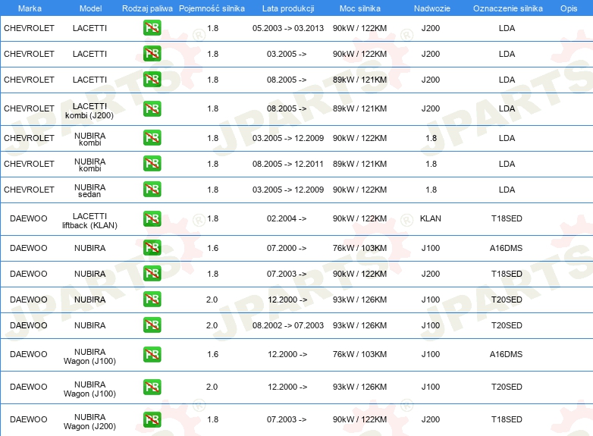Click the Pojemność silnika column header

tap(212, 8)
